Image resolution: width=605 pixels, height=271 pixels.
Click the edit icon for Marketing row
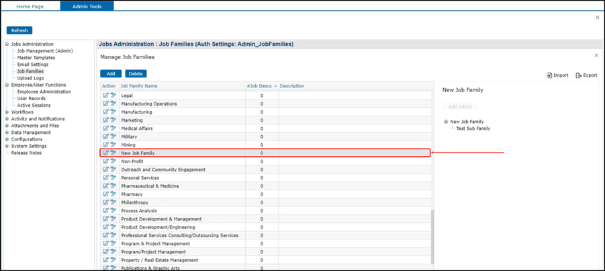105,120
